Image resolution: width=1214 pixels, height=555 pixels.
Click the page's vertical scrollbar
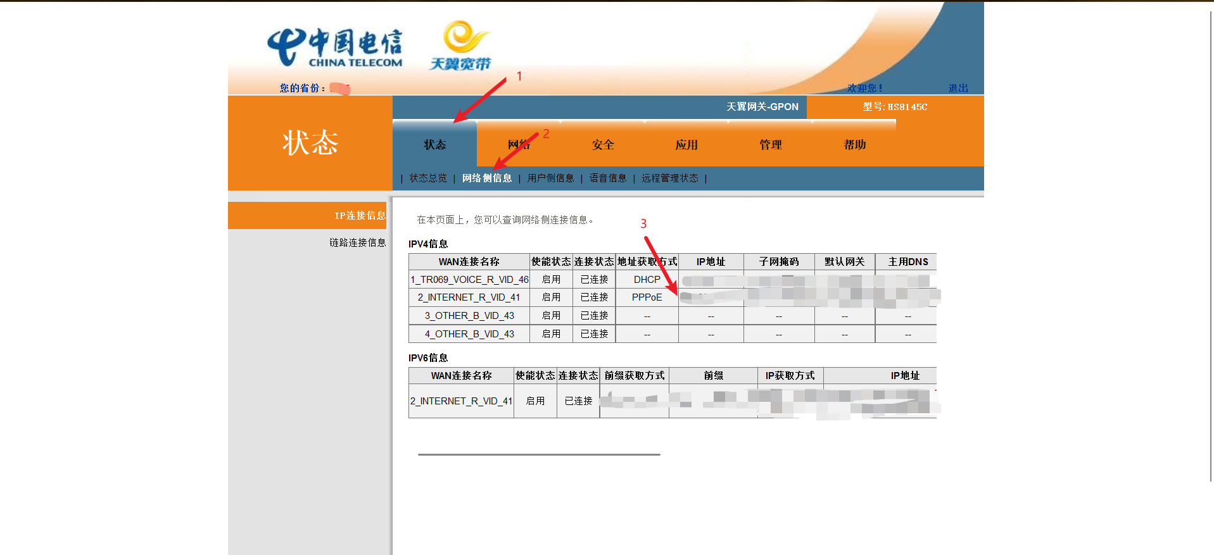(x=1211, y=253)
